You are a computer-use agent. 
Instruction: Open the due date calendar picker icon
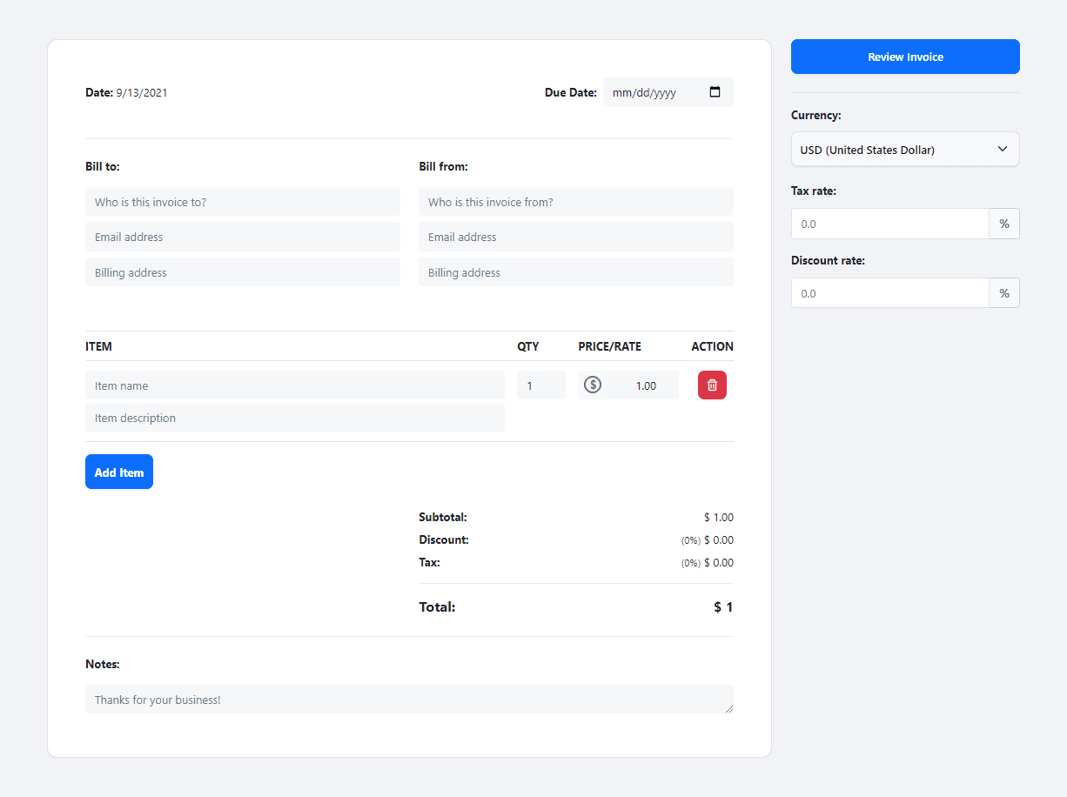pos(715,91)
